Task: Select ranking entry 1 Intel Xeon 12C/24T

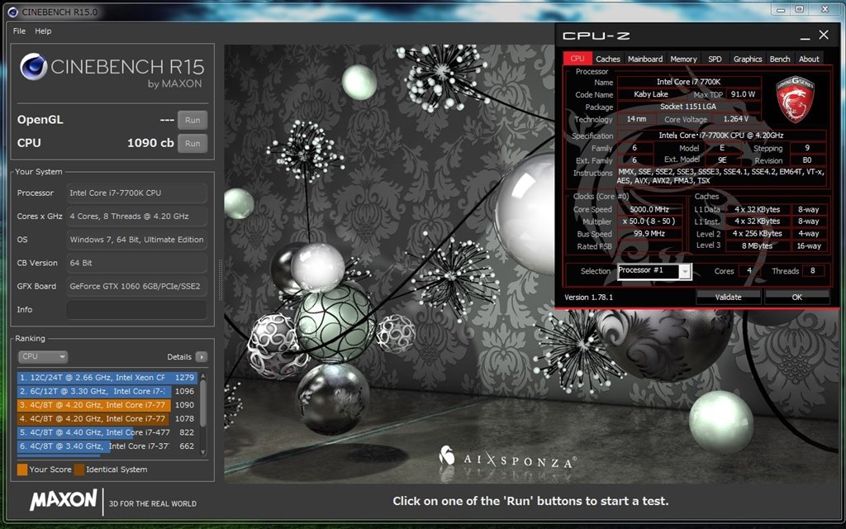Action: [x=107, y=377]
